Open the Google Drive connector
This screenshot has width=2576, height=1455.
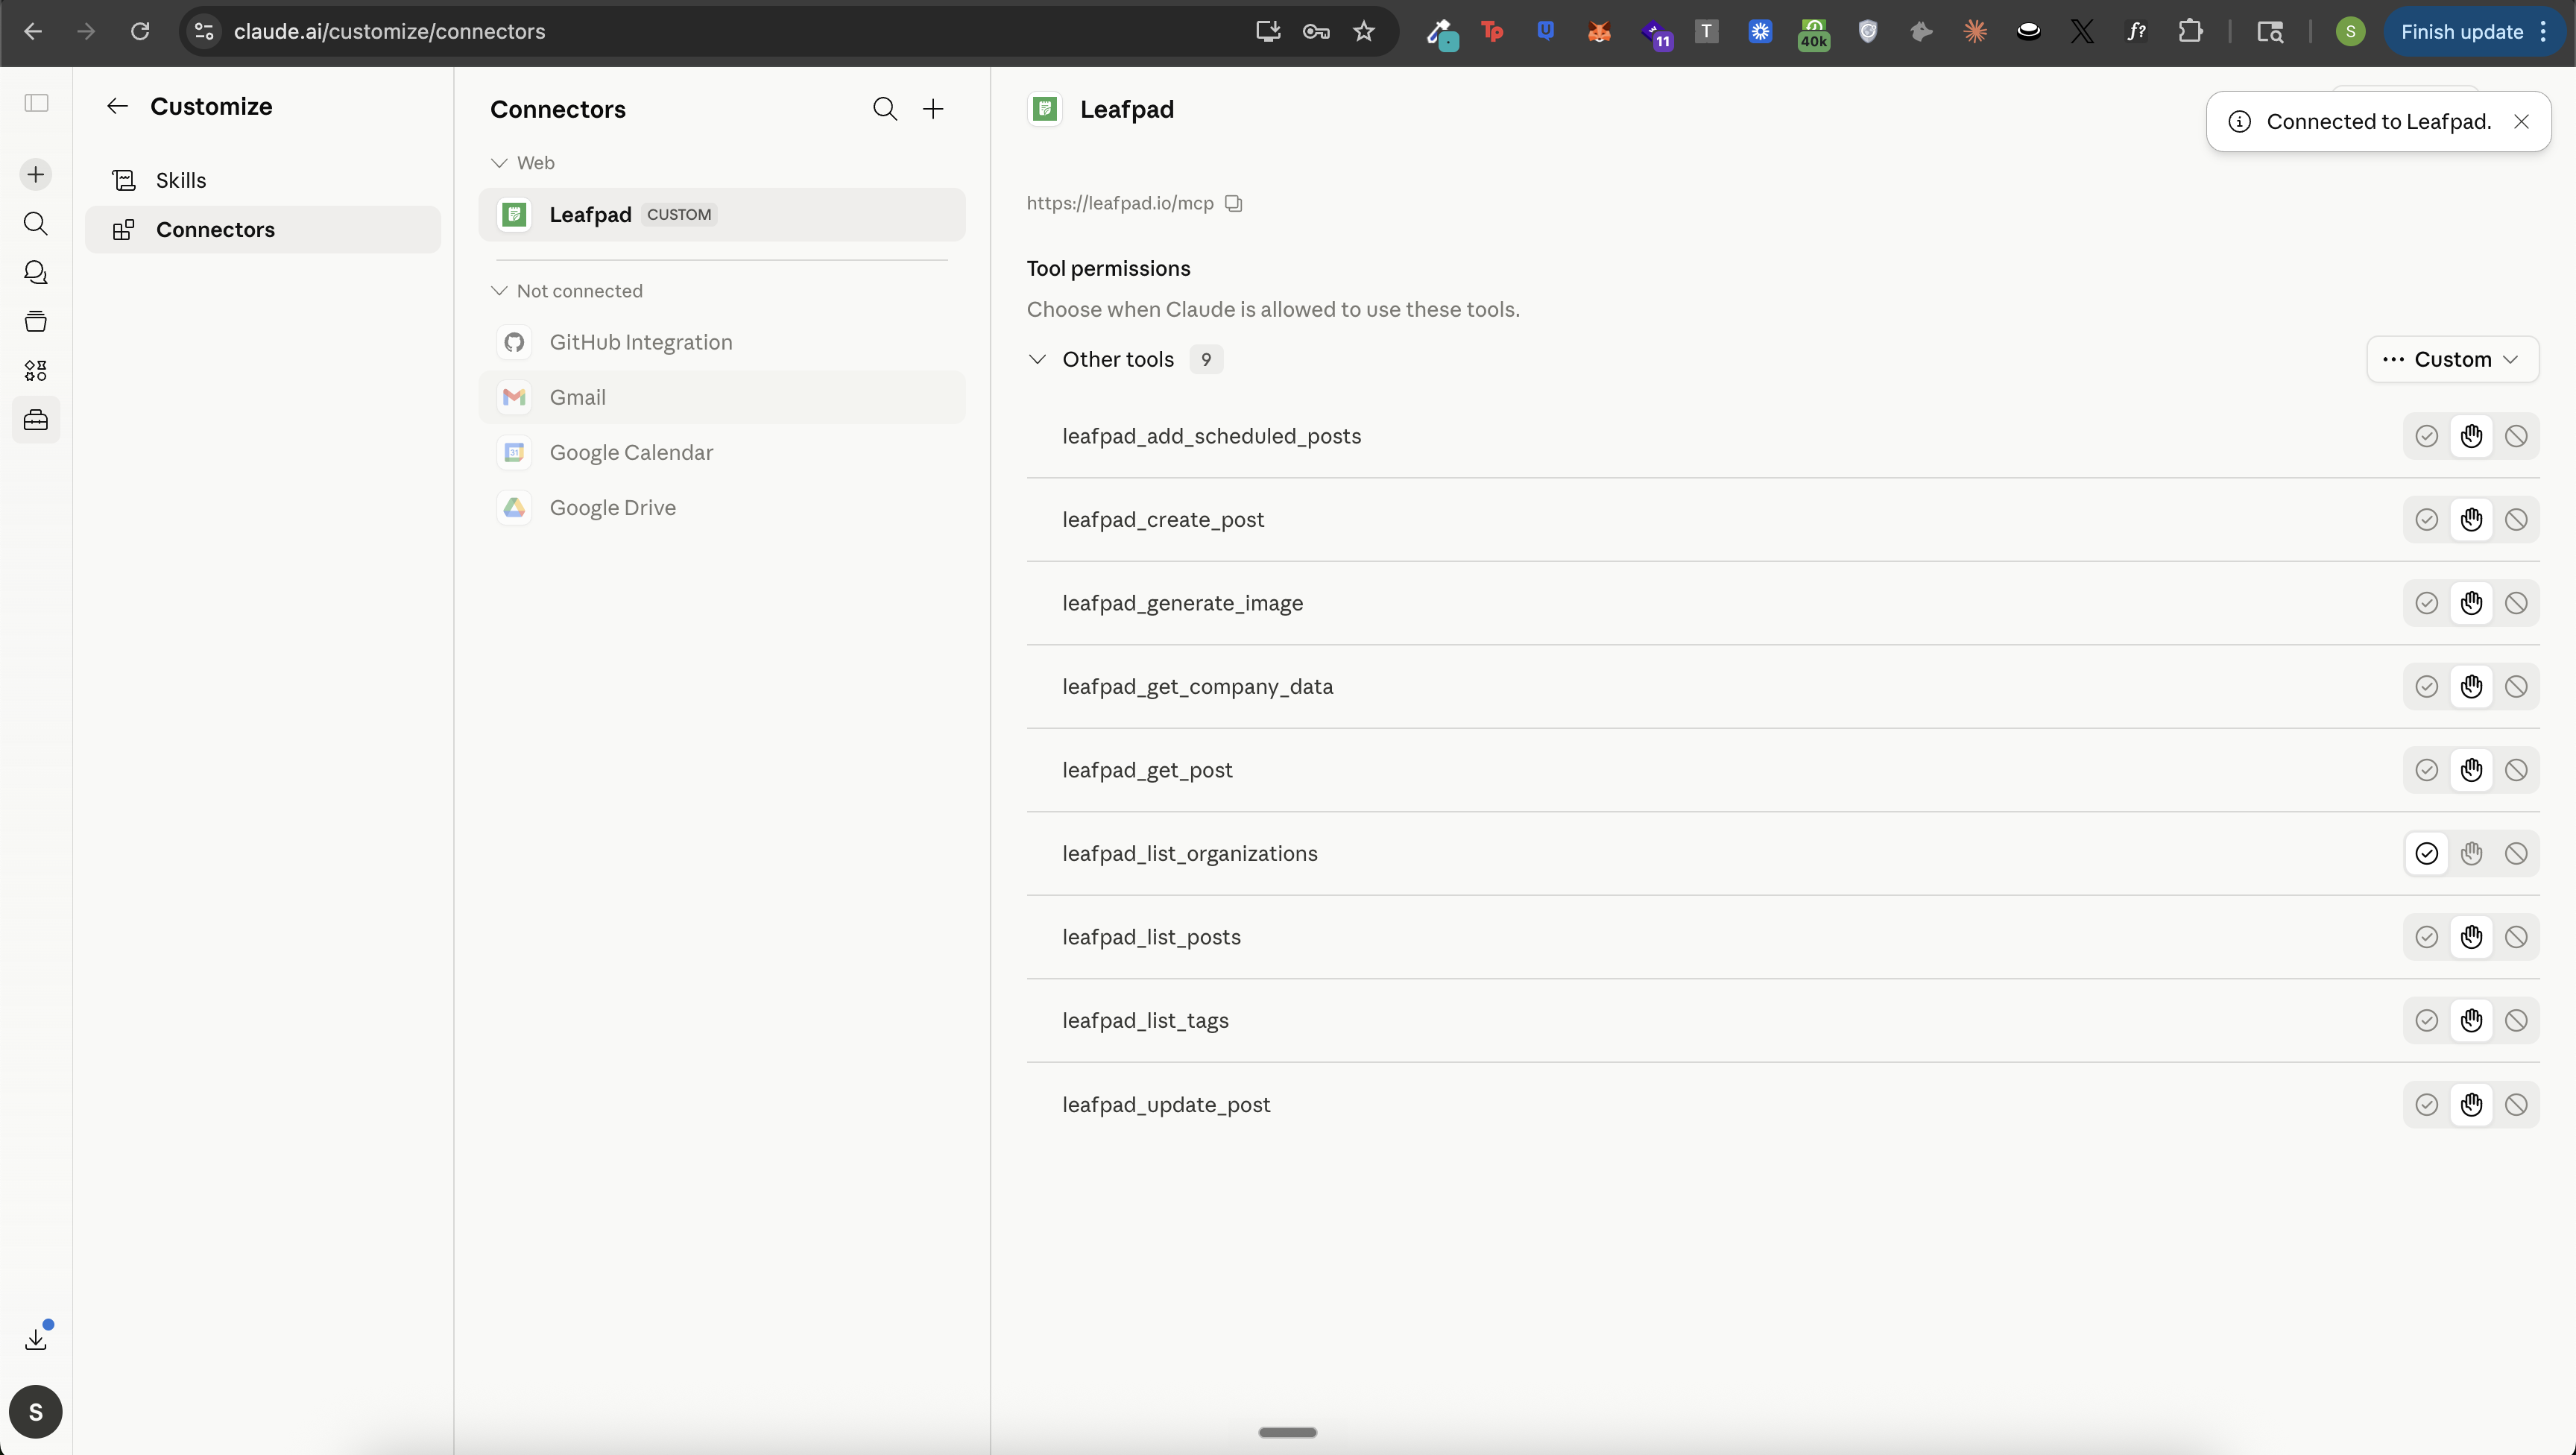coord(722,508)
